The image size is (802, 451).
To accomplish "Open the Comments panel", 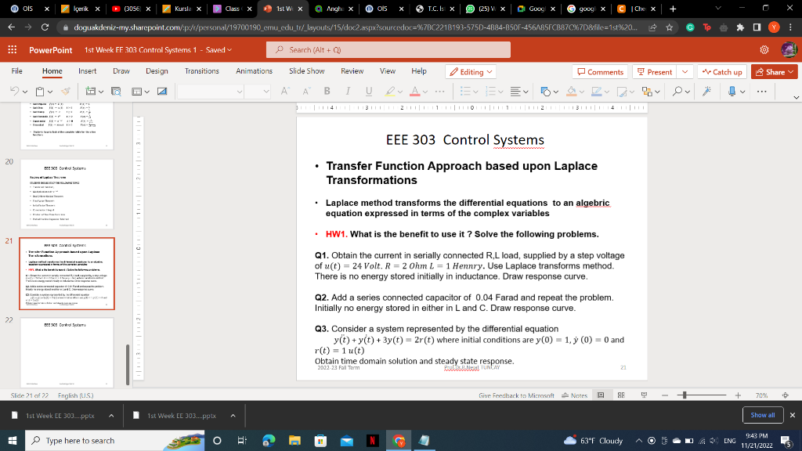I will [601, 71].
